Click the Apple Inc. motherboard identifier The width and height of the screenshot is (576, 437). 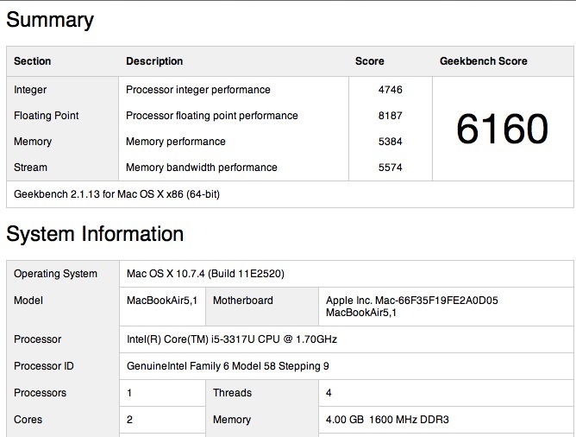[412, 307]
